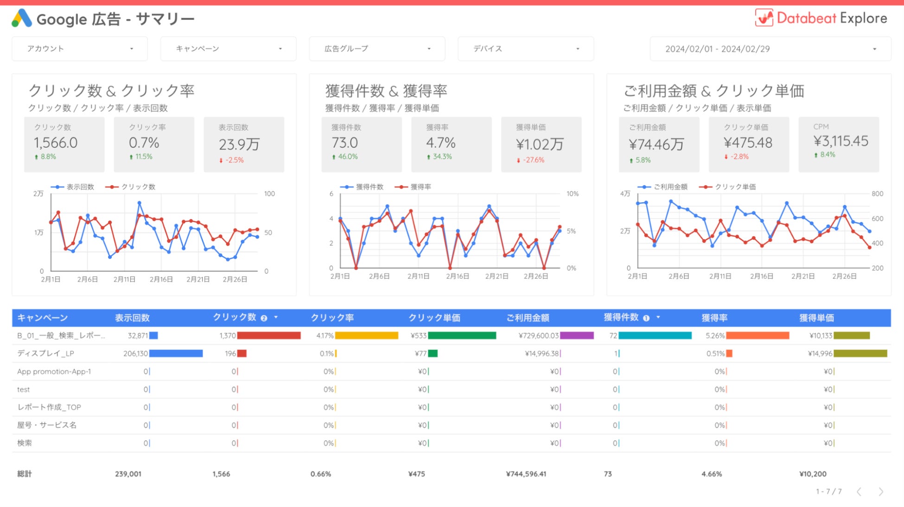The image size is (904, 507).
Task: Go to next table page arrow
Action: [881, 492]
